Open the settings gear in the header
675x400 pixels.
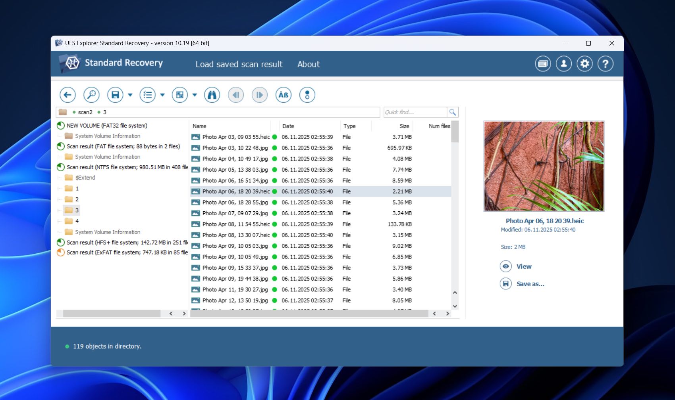point(584,63)
